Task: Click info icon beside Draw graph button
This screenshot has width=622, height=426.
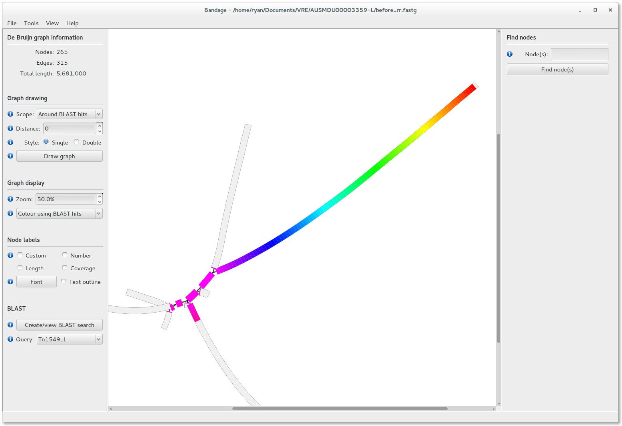Action: coord(10,156)
